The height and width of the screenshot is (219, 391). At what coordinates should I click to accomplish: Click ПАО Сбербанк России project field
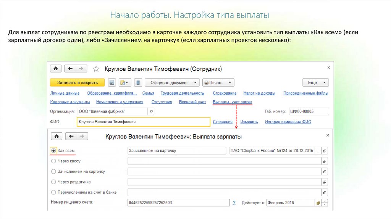coord(272,151)
